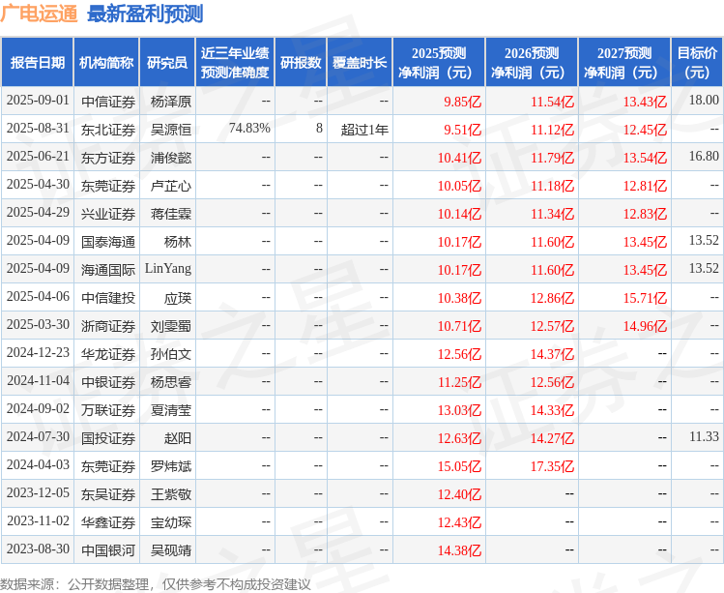Click the 2023-08-30 report date cell
Screen dimensions: 724x593
tap(38, 549)
